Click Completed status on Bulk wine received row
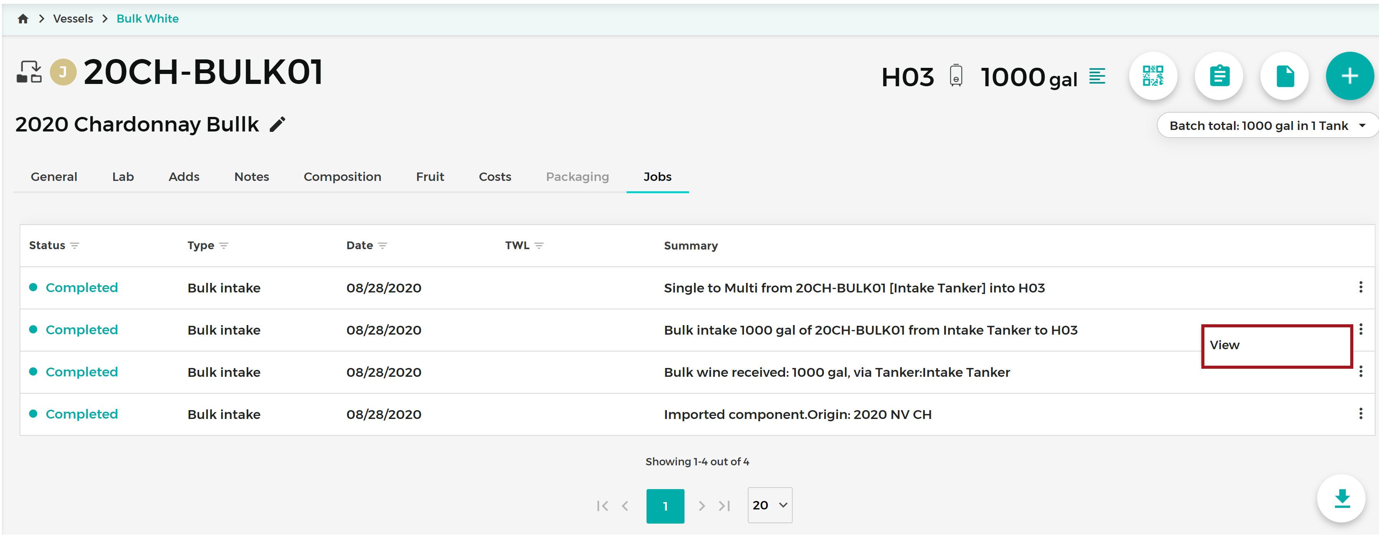 [81, 372]
